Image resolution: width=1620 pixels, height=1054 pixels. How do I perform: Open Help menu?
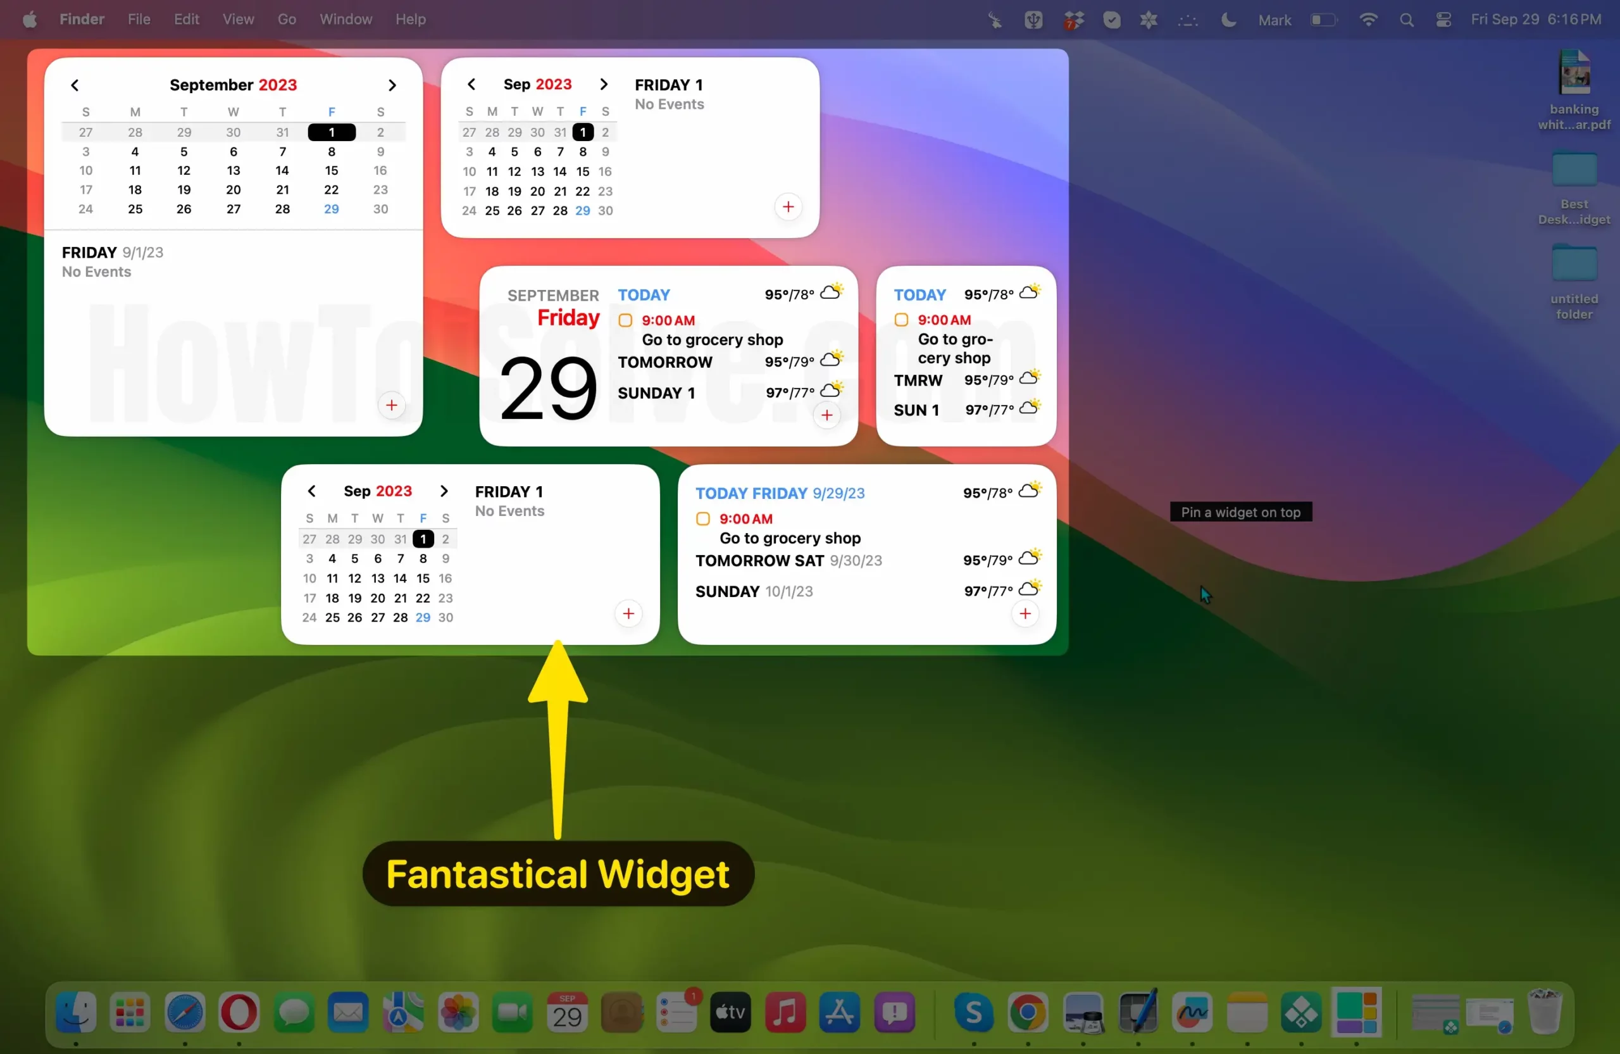tap(411, 19)
